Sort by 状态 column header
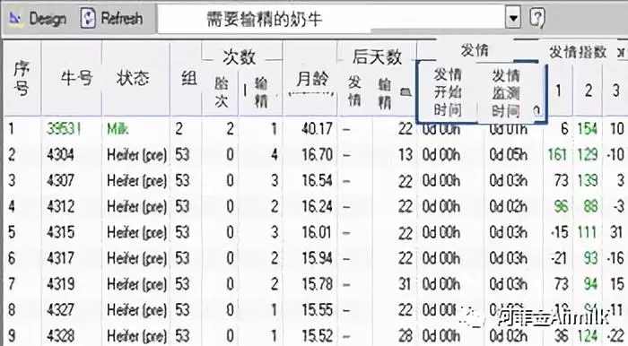This screenshot has width=628, height=346. [133, 78]
